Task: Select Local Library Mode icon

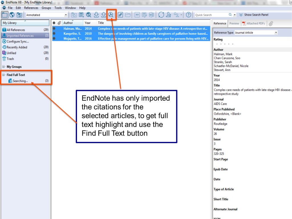Action: coord(5,15)
